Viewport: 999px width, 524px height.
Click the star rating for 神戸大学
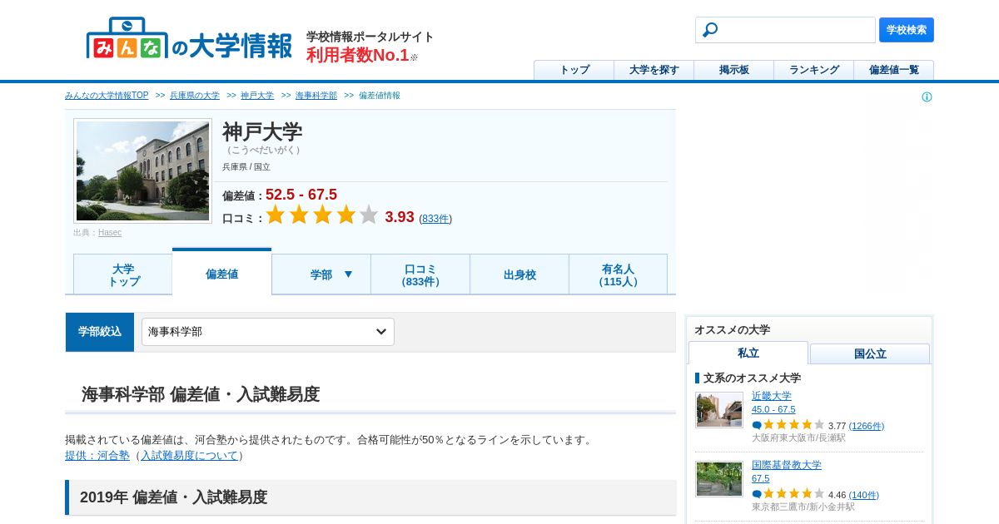[322, 215]
